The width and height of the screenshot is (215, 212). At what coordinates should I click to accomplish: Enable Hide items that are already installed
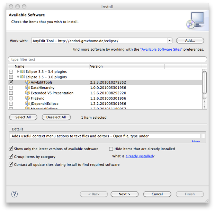point(111,149)
